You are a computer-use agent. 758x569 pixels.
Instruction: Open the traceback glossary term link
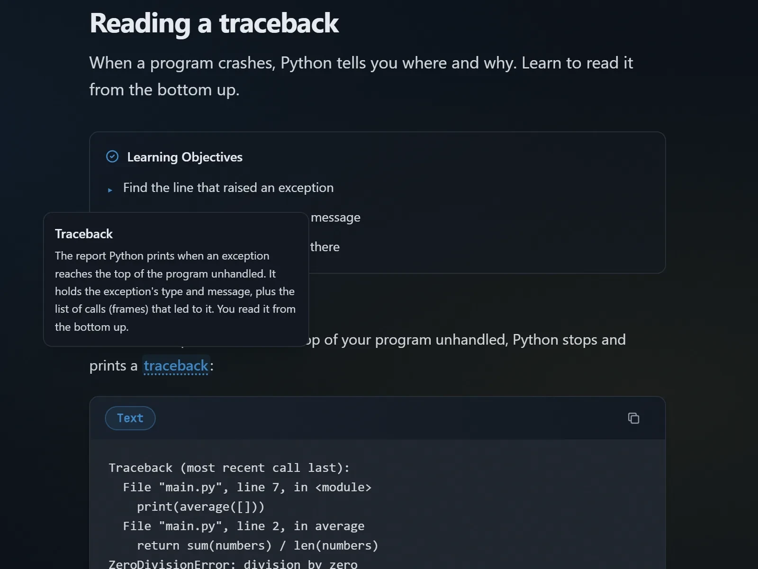click(176, 366)
